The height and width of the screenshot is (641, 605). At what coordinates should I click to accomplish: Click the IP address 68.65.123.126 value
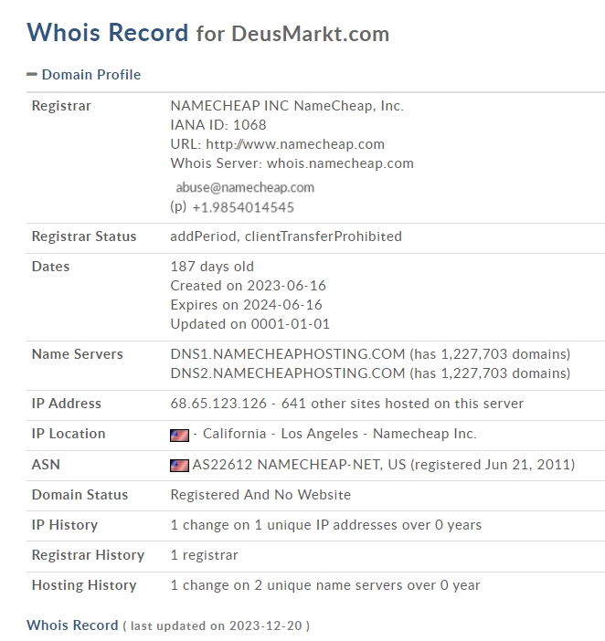(218, 404)
